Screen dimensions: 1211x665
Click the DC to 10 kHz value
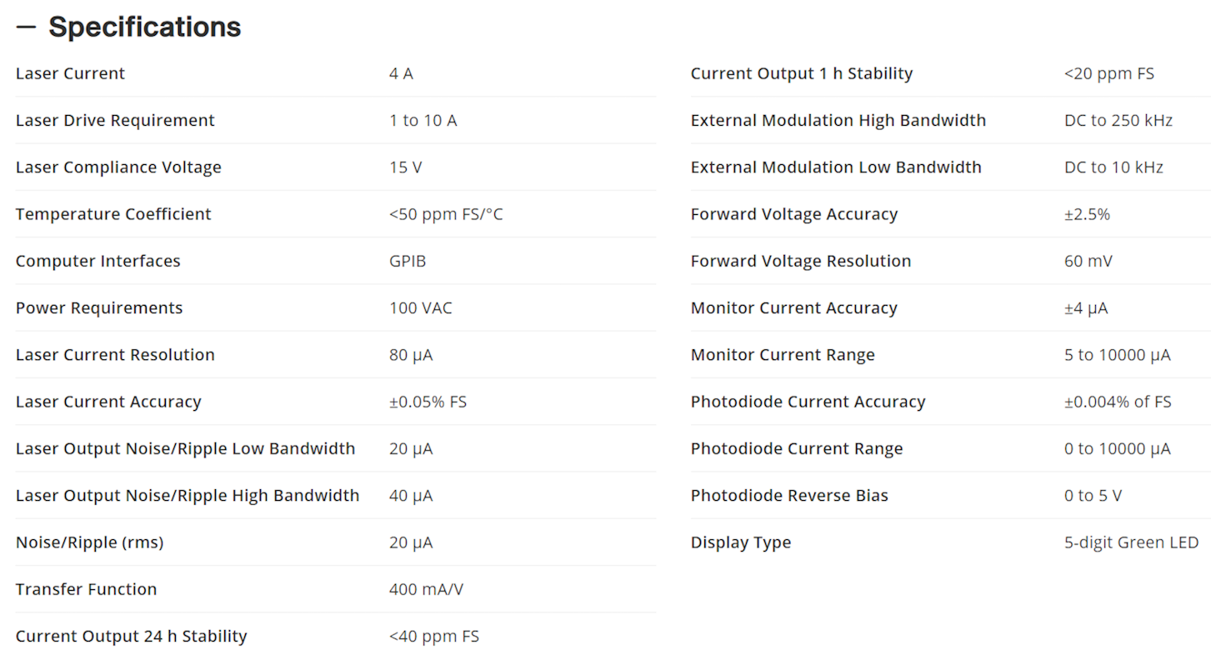(1113, 167)
